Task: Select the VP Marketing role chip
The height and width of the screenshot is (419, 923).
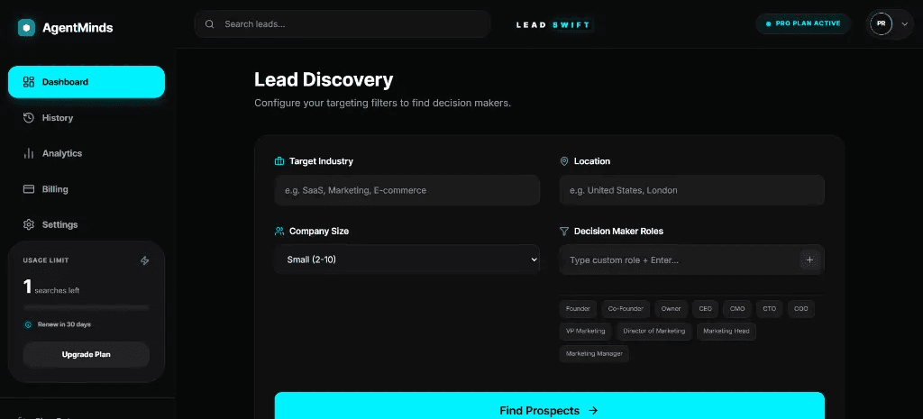Action: (x=586, y=332)
